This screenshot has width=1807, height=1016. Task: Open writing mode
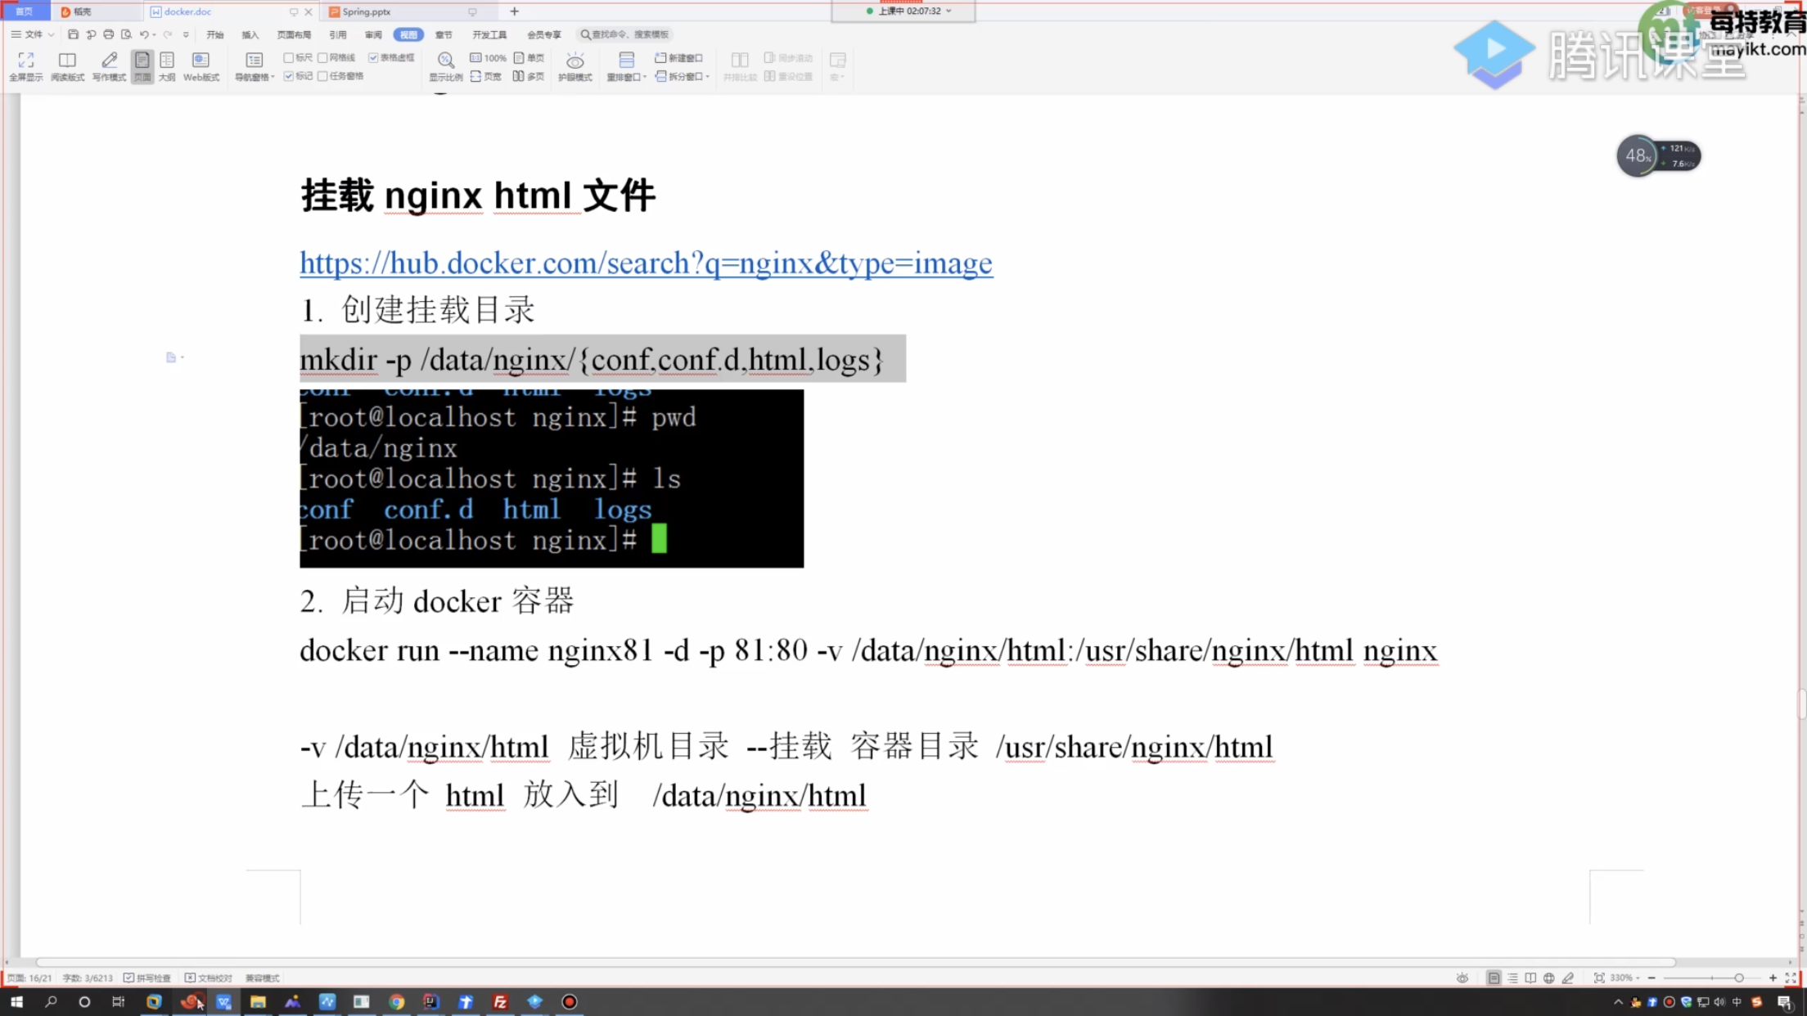109,65
